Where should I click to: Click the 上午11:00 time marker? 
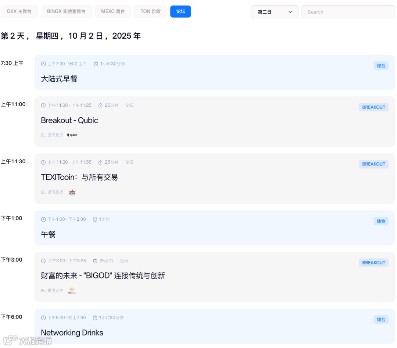(x=13, y=104)
